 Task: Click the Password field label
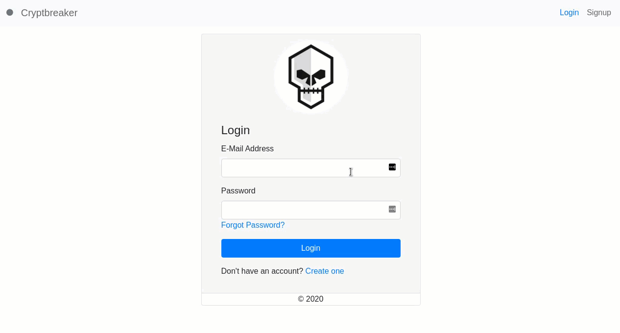tap(238, 191)
